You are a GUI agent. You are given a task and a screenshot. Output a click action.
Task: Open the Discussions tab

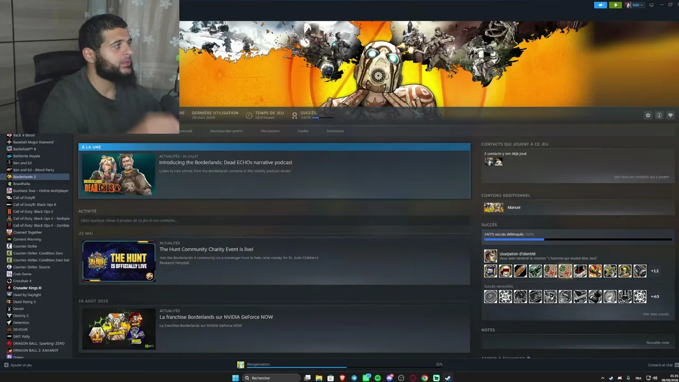(270, 131)
